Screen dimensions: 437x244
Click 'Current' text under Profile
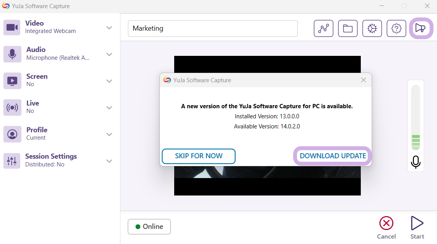point(36,138)
